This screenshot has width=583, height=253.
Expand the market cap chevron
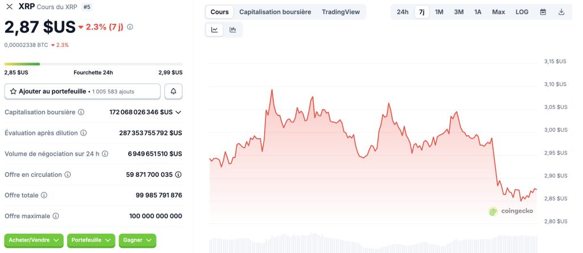click(x=178, y=112)
